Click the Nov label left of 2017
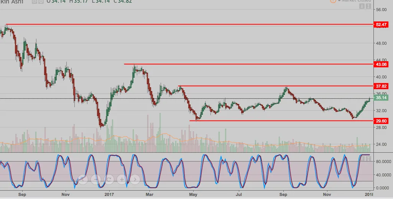Image resolution: width=393 pixels, height=199 pixels. click(x=66, y=194)
